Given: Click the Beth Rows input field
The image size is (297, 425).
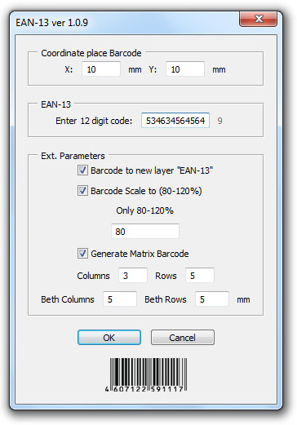Looking at the screenshot, I should 212,299.
